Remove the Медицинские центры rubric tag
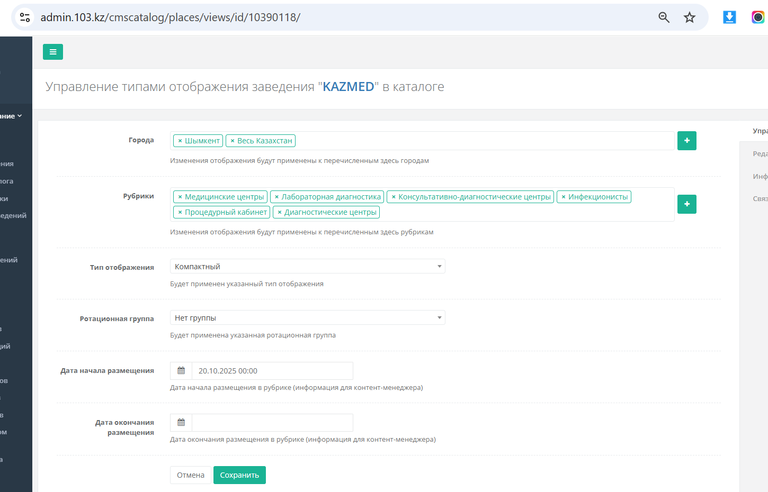768x492 pixels. (180, 197)
